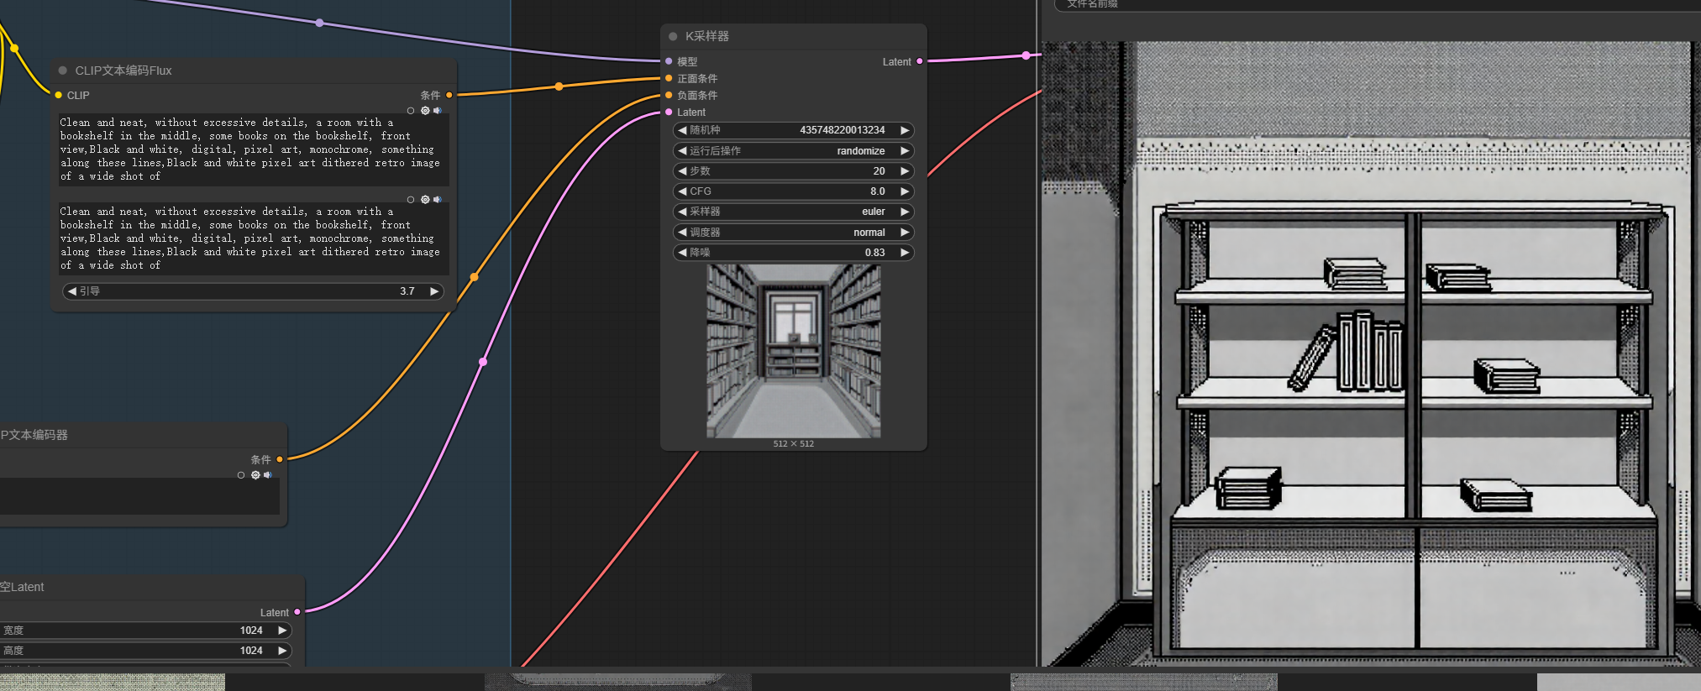Click the 模型 input port on K采样器
The image size is (1701, 691).
669,61
